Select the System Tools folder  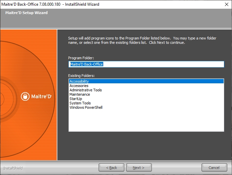[x=80, y=103]
